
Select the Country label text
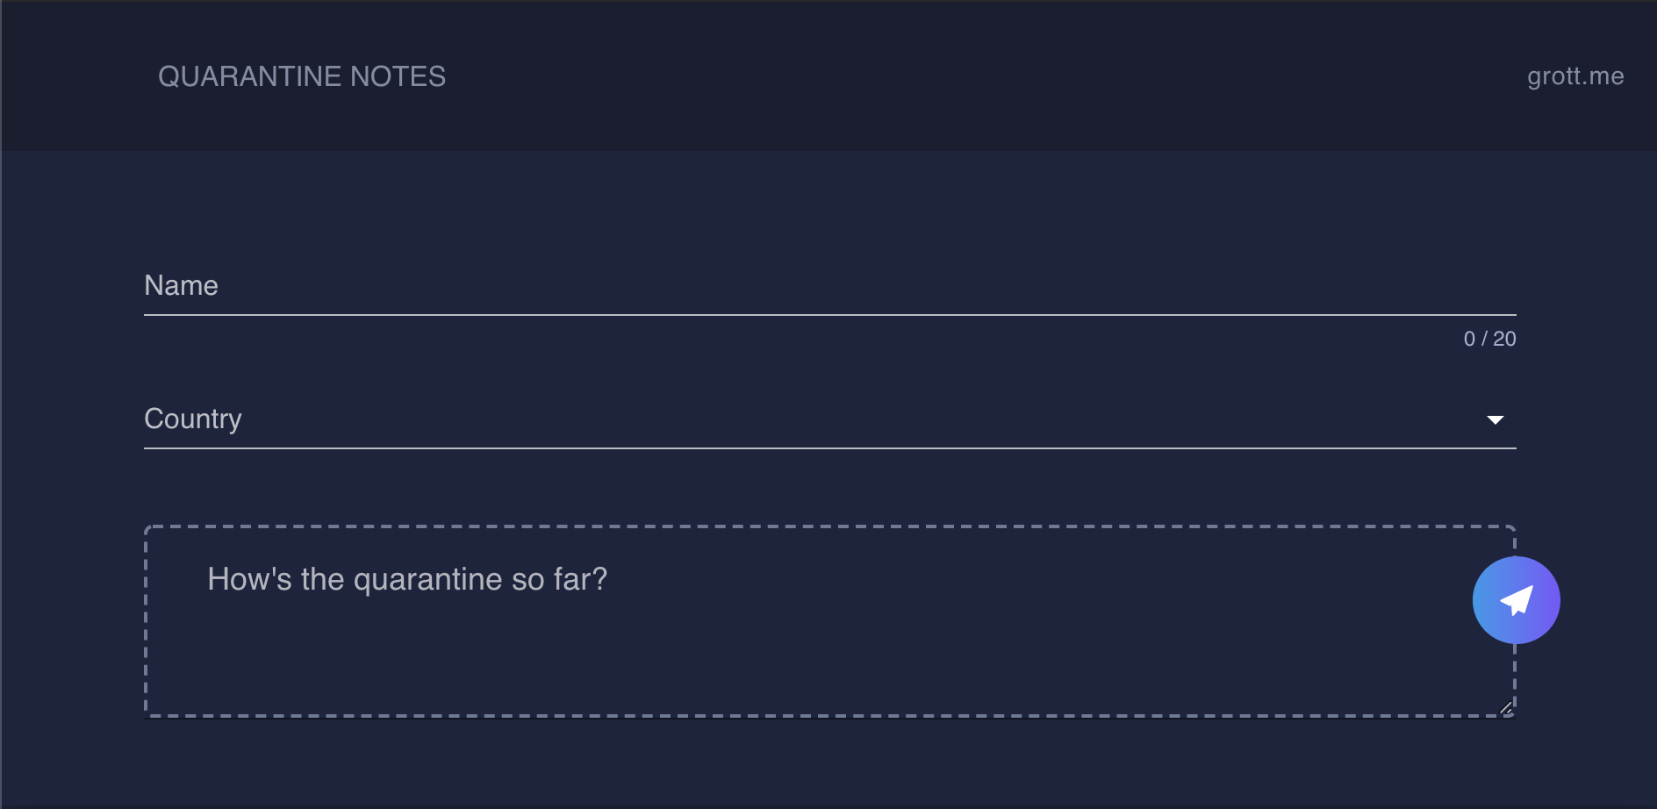coord(193,419)
